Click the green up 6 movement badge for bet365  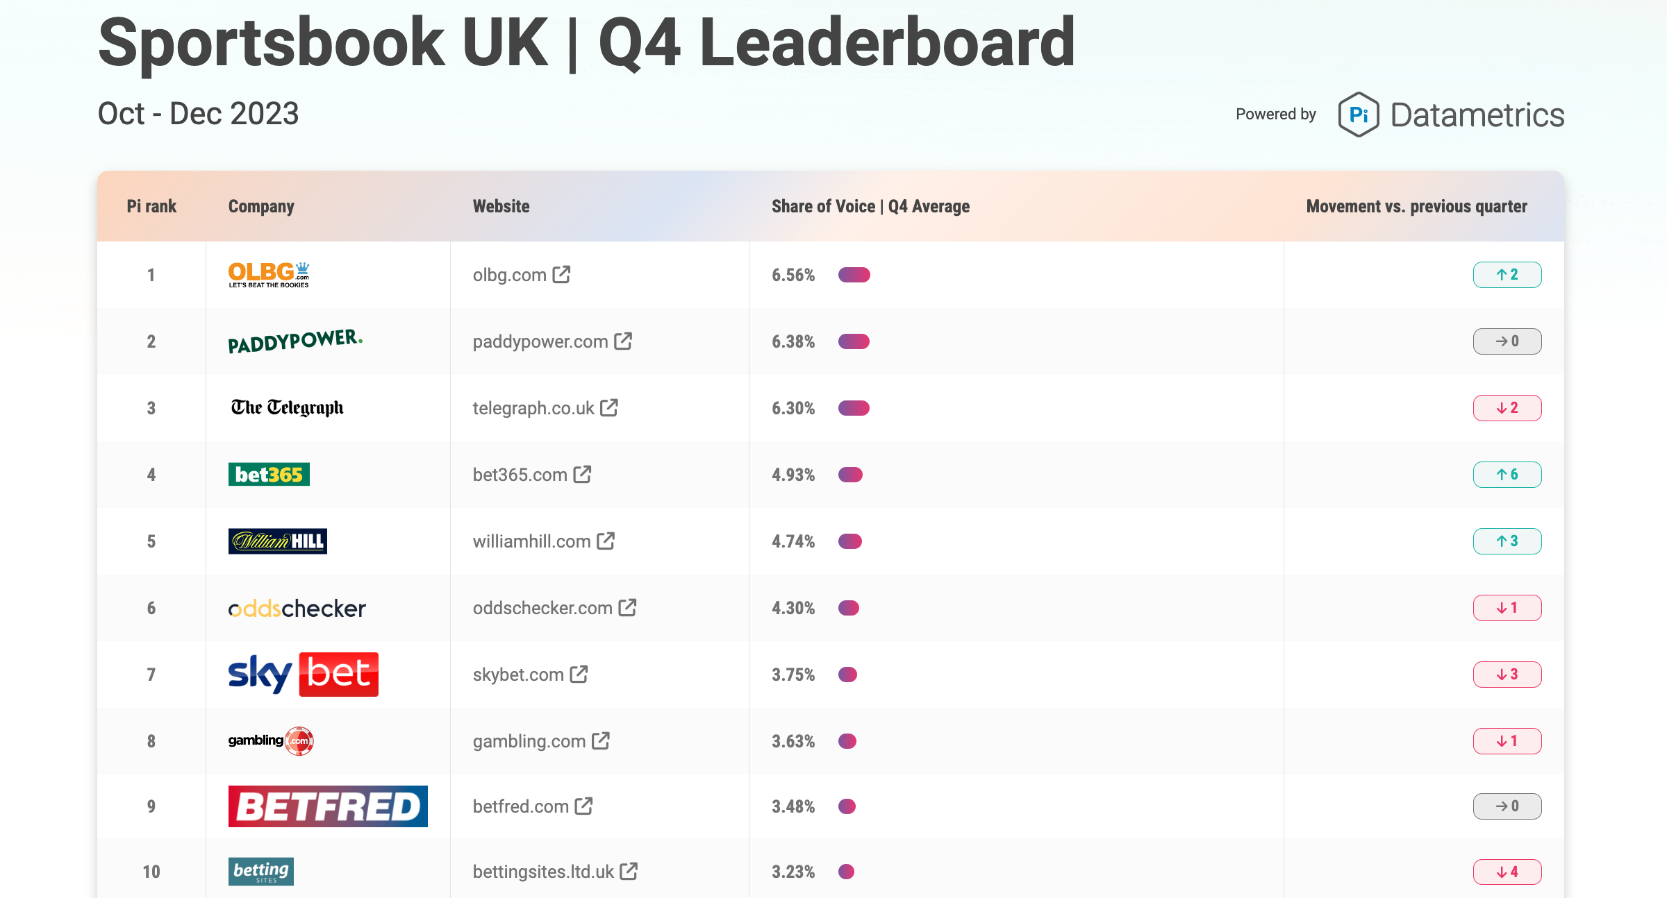(x=1507, y=475)
